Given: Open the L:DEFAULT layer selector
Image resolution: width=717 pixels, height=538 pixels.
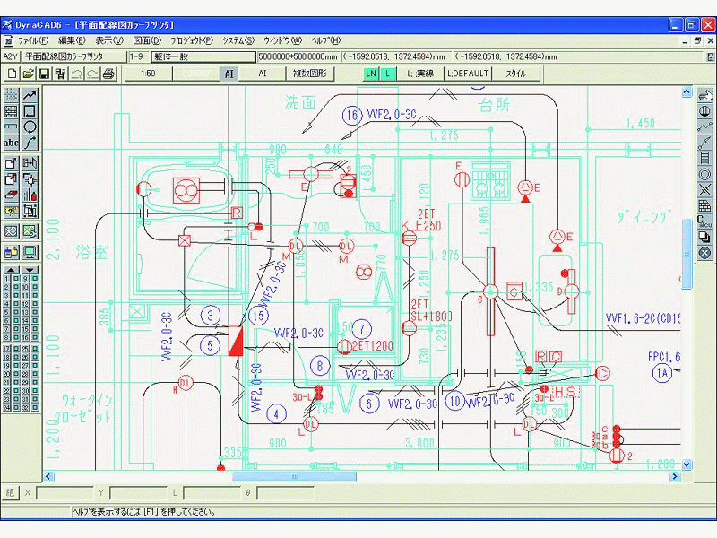Looking at the screenshot, I should (x=468, y=74).
